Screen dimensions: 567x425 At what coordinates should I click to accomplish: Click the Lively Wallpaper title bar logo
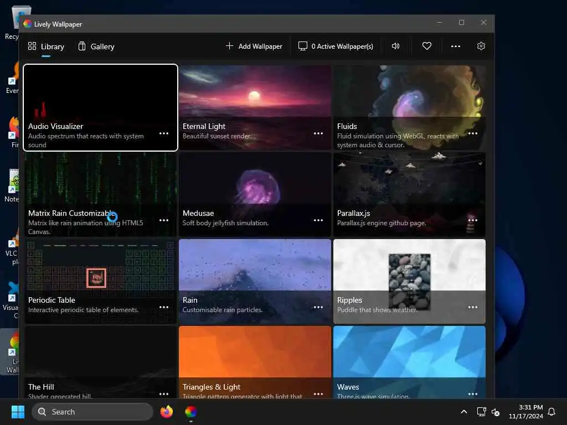click(28, 24)
